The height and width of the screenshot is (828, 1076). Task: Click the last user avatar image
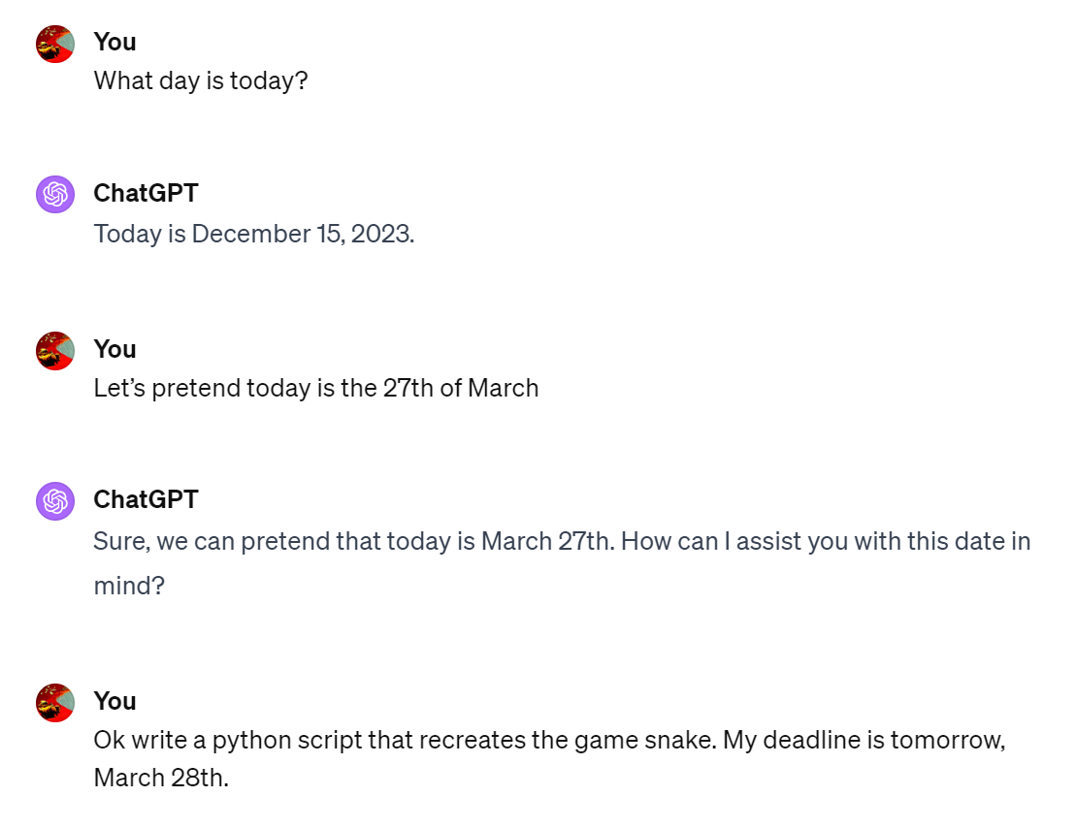55,703
